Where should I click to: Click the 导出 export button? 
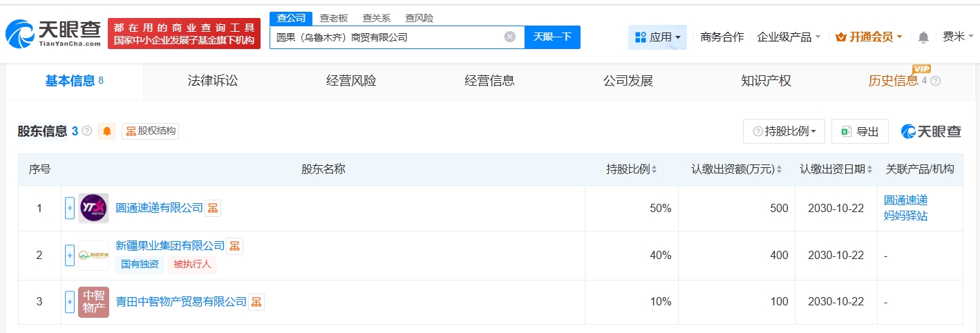860,131
